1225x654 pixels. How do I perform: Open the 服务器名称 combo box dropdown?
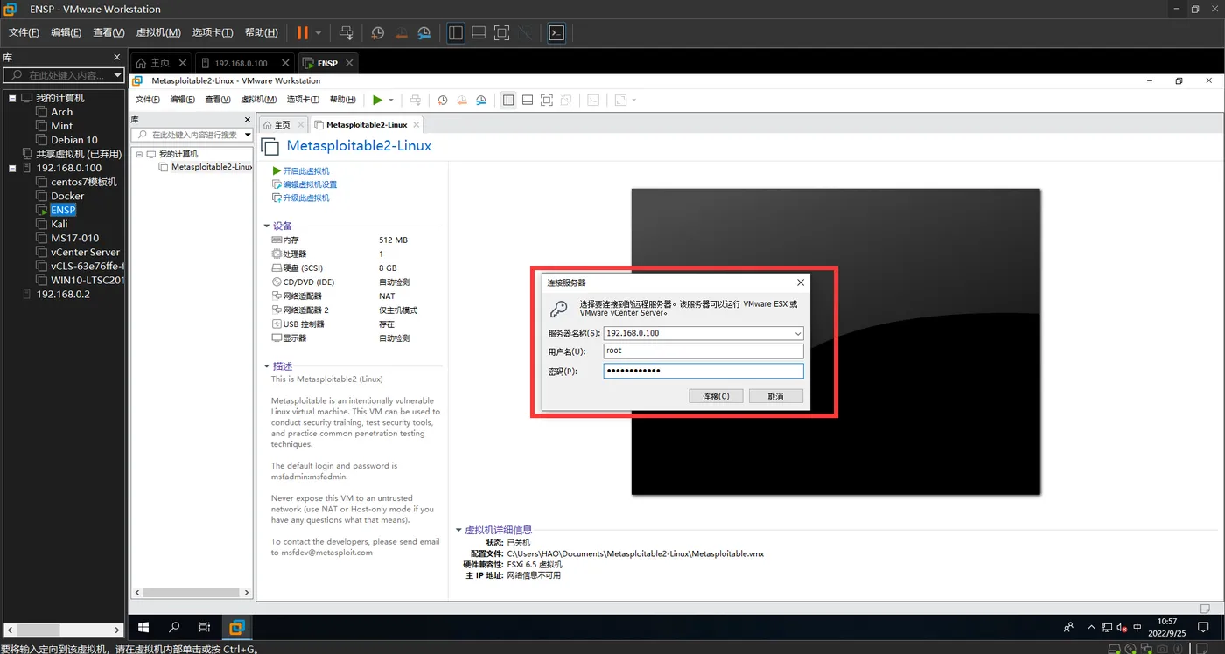click(x=798, y=333)
